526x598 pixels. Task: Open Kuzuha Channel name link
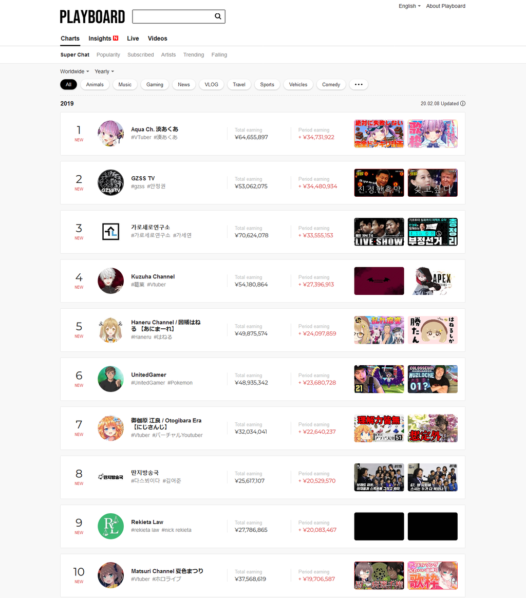tap(153, 276)
